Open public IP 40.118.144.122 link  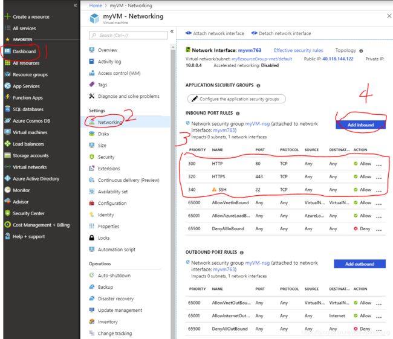tap(338, 59)
